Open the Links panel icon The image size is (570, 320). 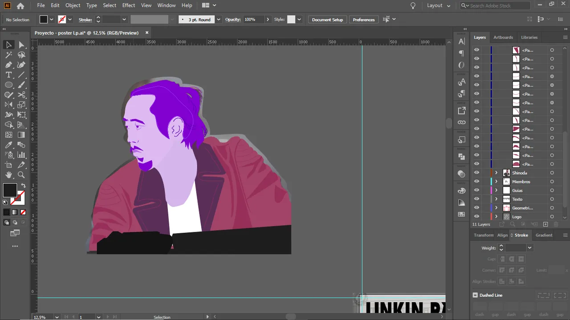point(462,122)
